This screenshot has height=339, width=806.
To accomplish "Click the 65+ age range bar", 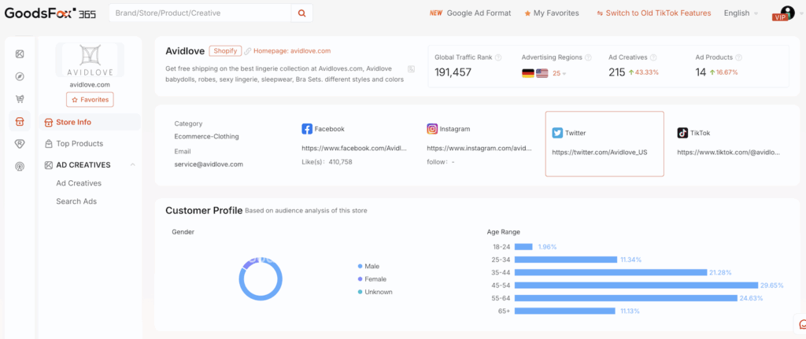I will click(565, 311).
